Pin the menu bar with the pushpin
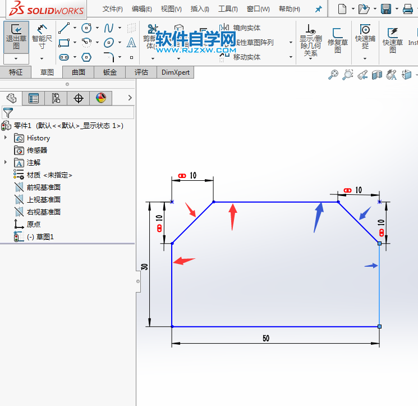Image resolution: width=418 pixels, height=406 pixels. (318, 10)
